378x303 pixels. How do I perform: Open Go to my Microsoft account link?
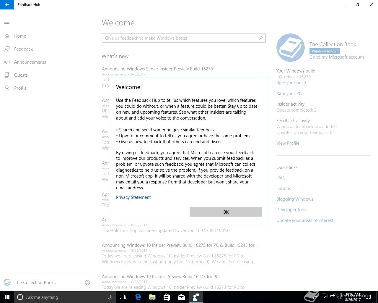pyautogui.click(x=337, y=57)
